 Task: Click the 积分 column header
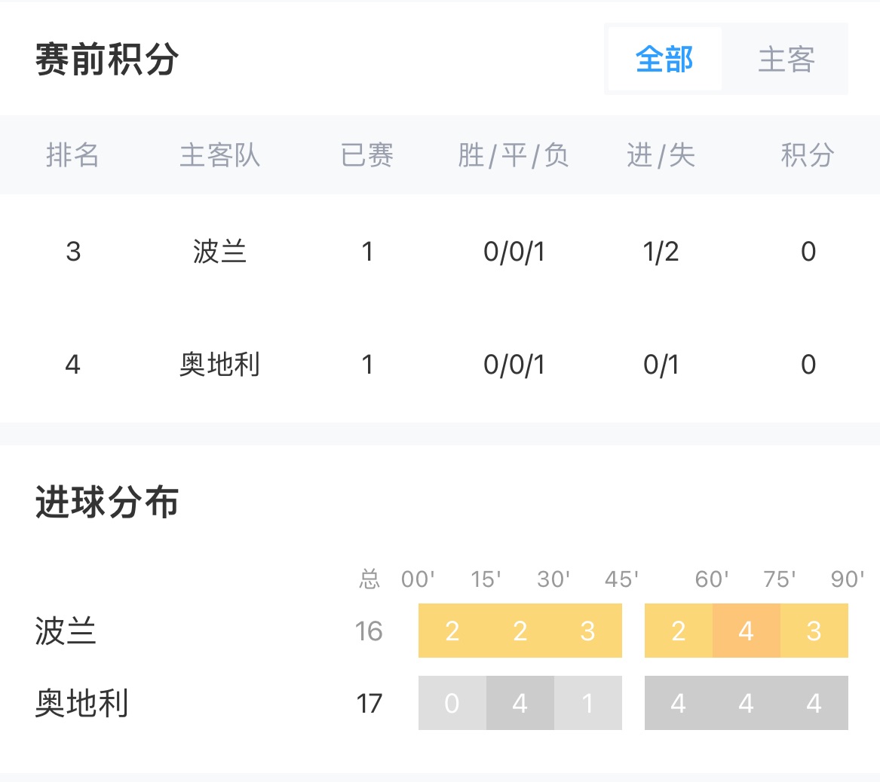808,155
